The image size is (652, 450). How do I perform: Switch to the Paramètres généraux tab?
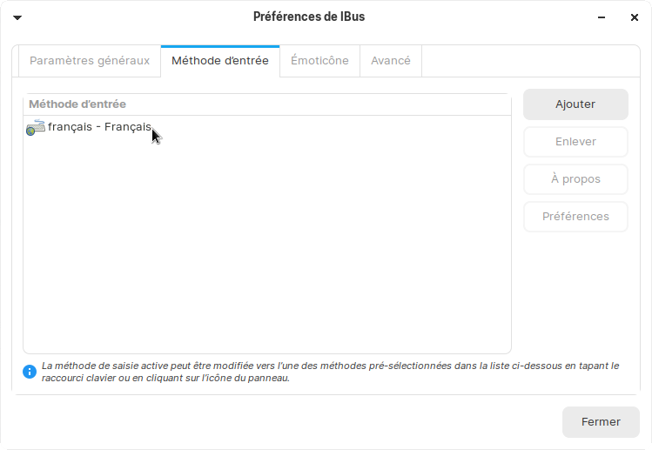point(90,61)
